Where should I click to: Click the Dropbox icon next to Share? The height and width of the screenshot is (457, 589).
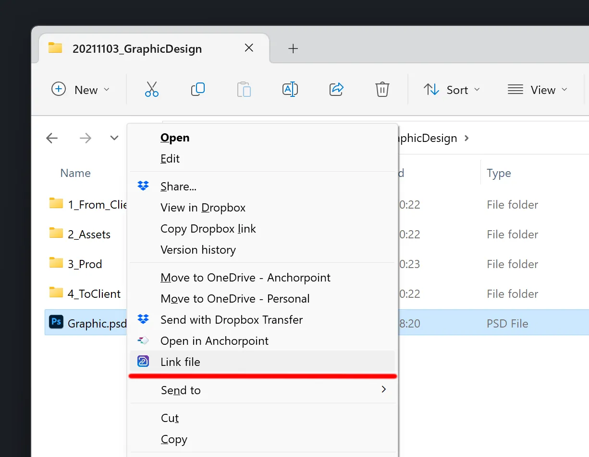coord(143,186)
